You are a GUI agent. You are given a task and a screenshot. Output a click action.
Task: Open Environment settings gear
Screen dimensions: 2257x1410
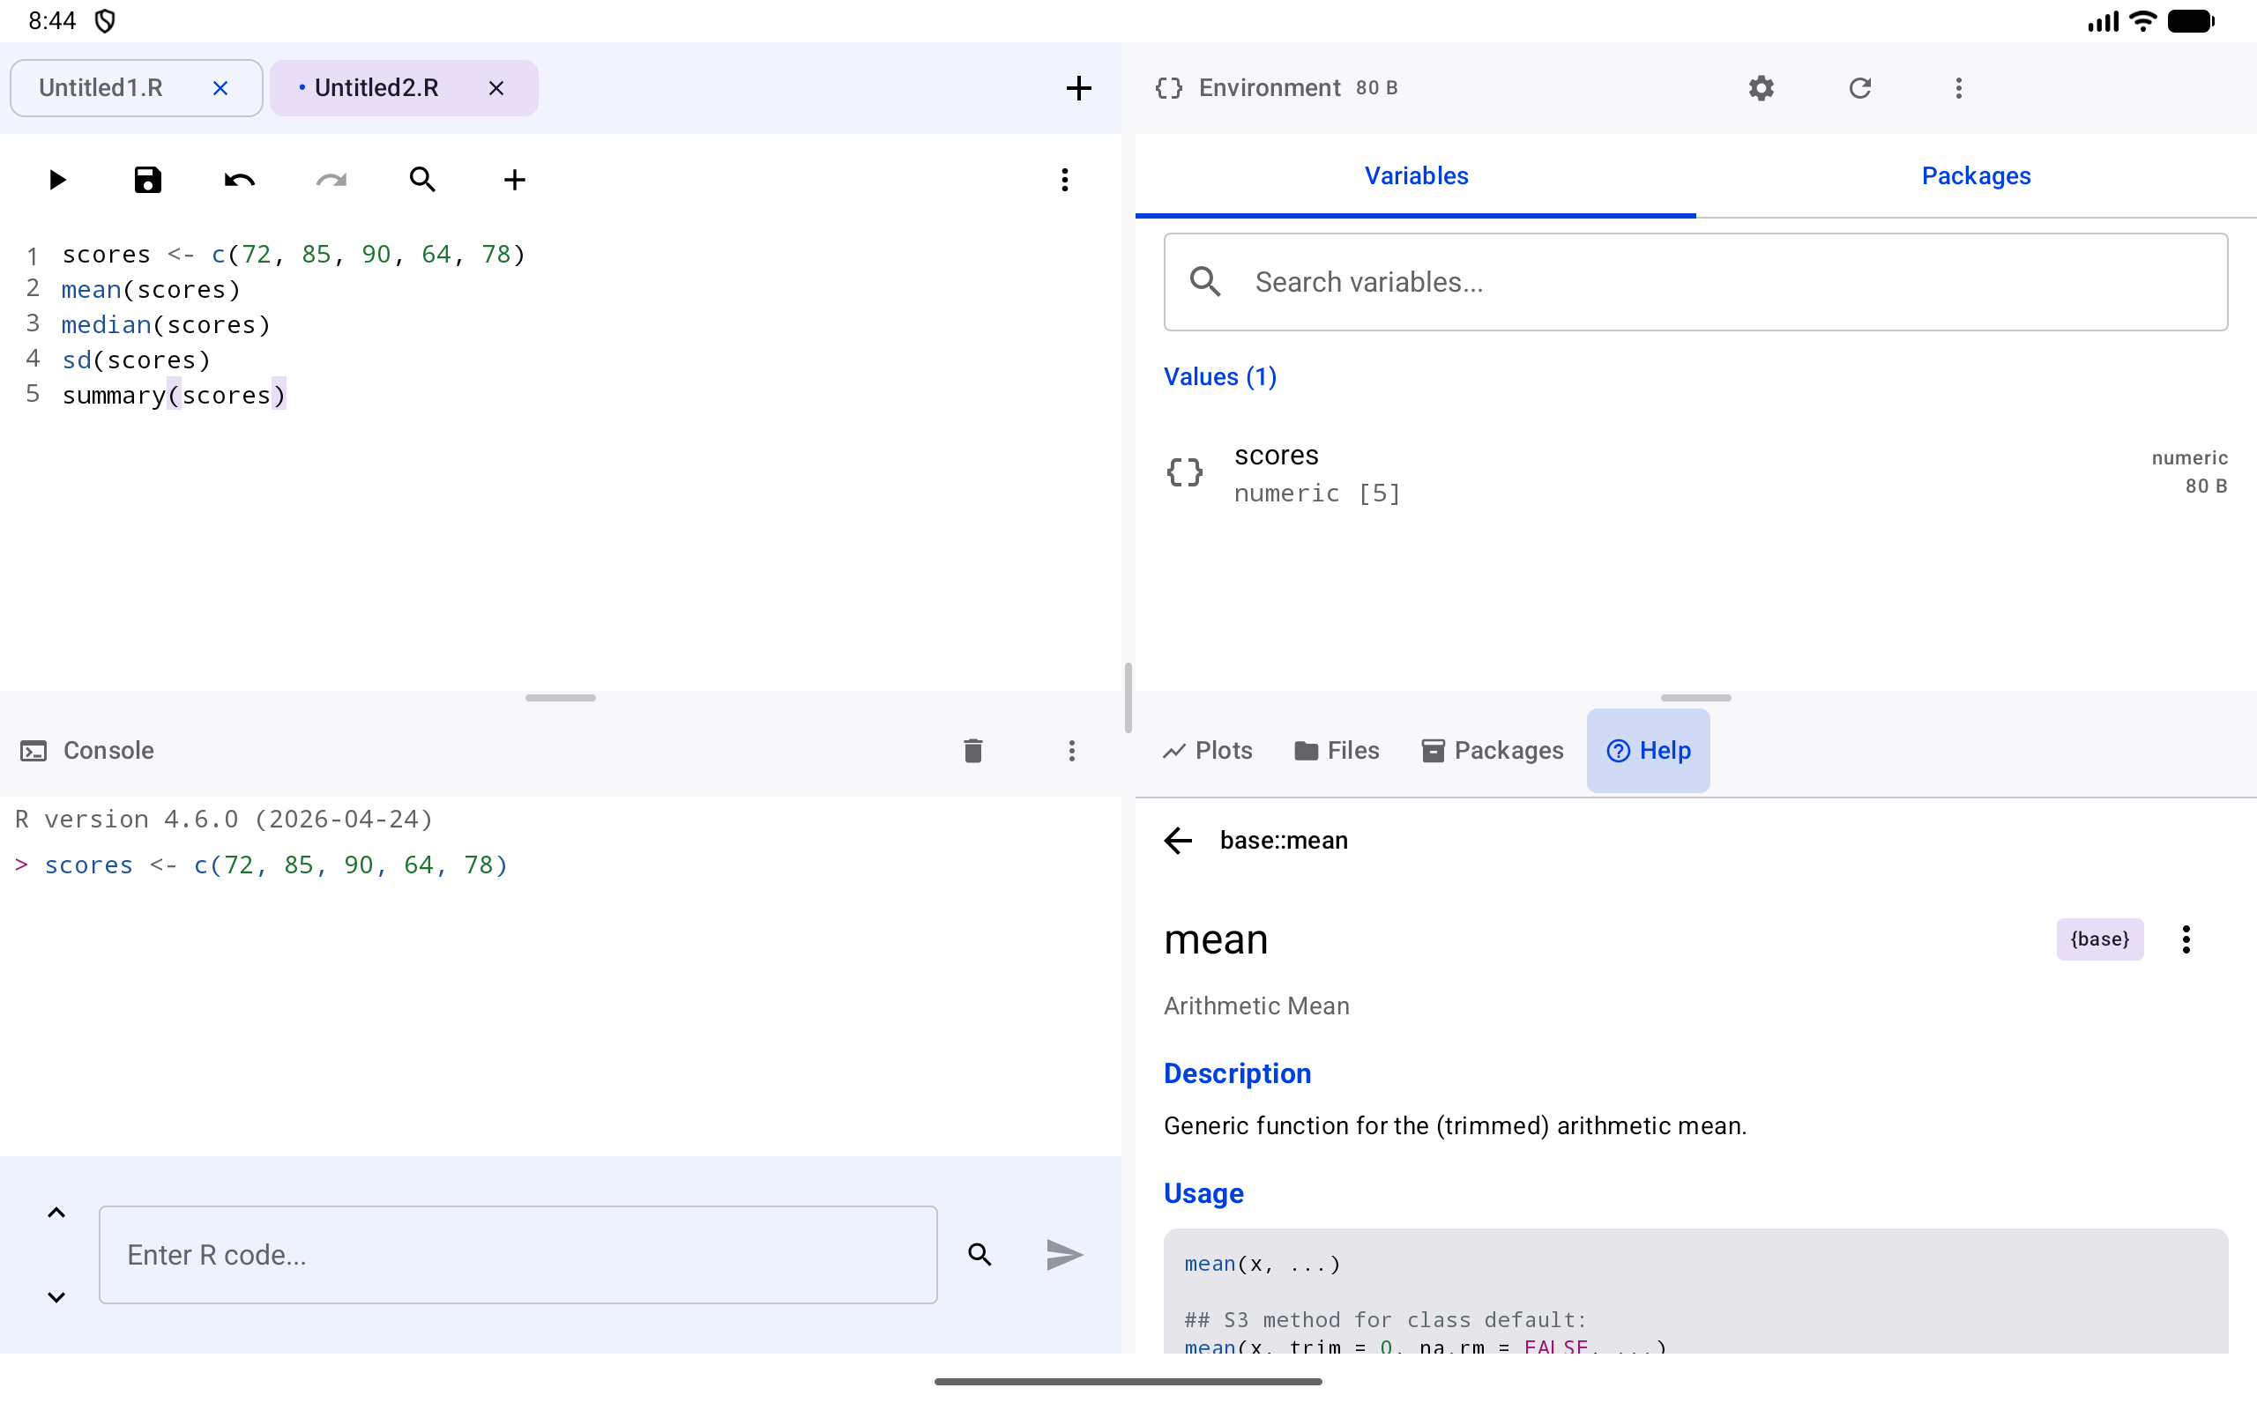(1761, 89)
